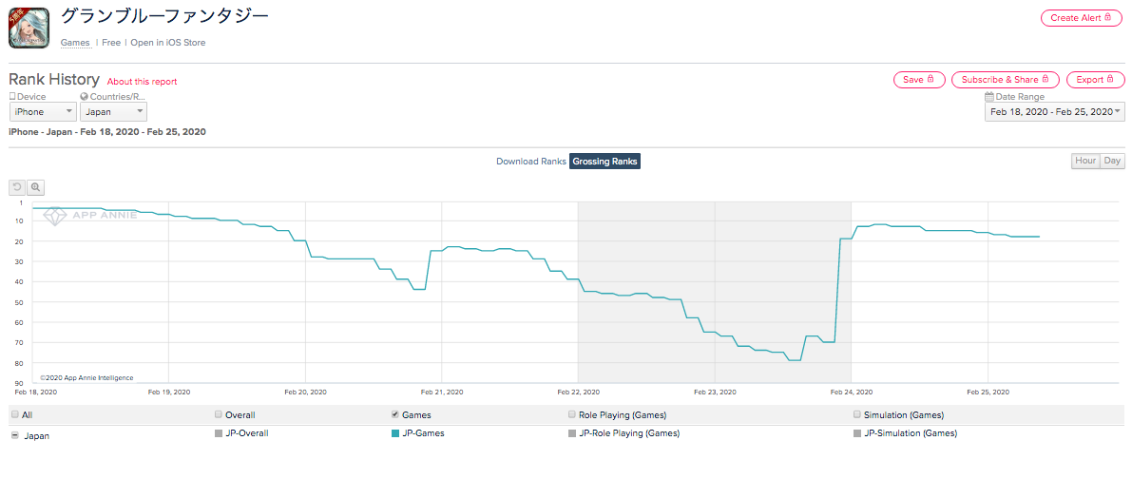Activate the magnifier zoom tool
Screen dimensions: 1132x479
click(35, 187)
